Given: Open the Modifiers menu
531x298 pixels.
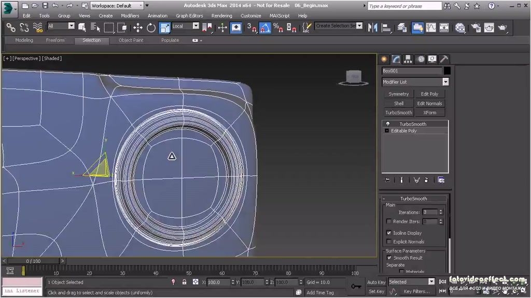Looking at the screenshot, I should [130, 16].
